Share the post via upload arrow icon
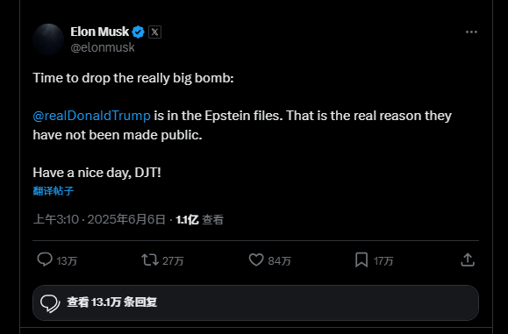The image size is (508, 334). click(x=468, y=259)
